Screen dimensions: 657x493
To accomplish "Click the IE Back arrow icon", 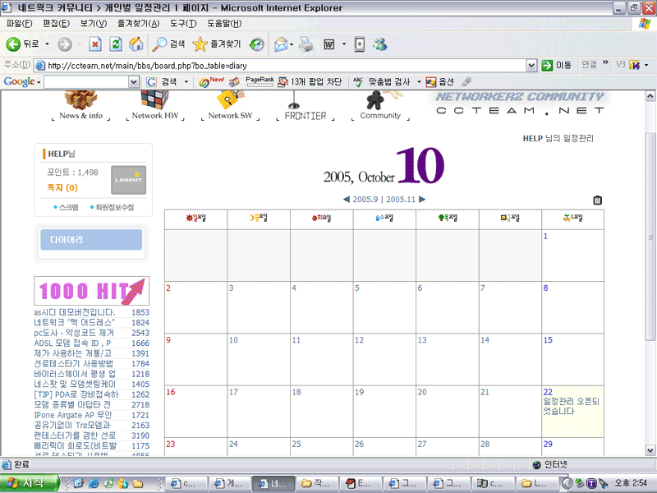I will tap(13, 44).
